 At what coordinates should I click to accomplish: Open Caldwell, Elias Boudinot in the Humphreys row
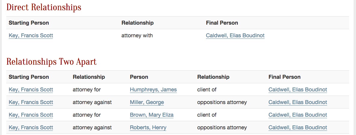tap(298, 90)
